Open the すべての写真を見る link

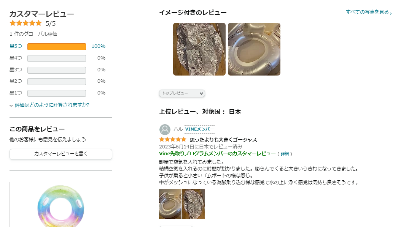pyautogui.click(x=367, y=12)
